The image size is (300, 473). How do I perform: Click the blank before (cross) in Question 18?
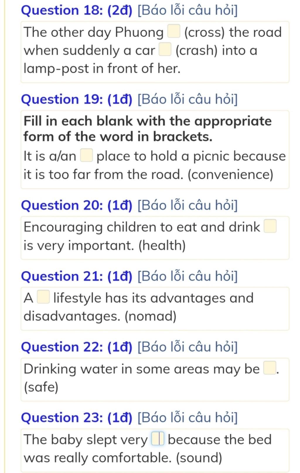(173, 32)
